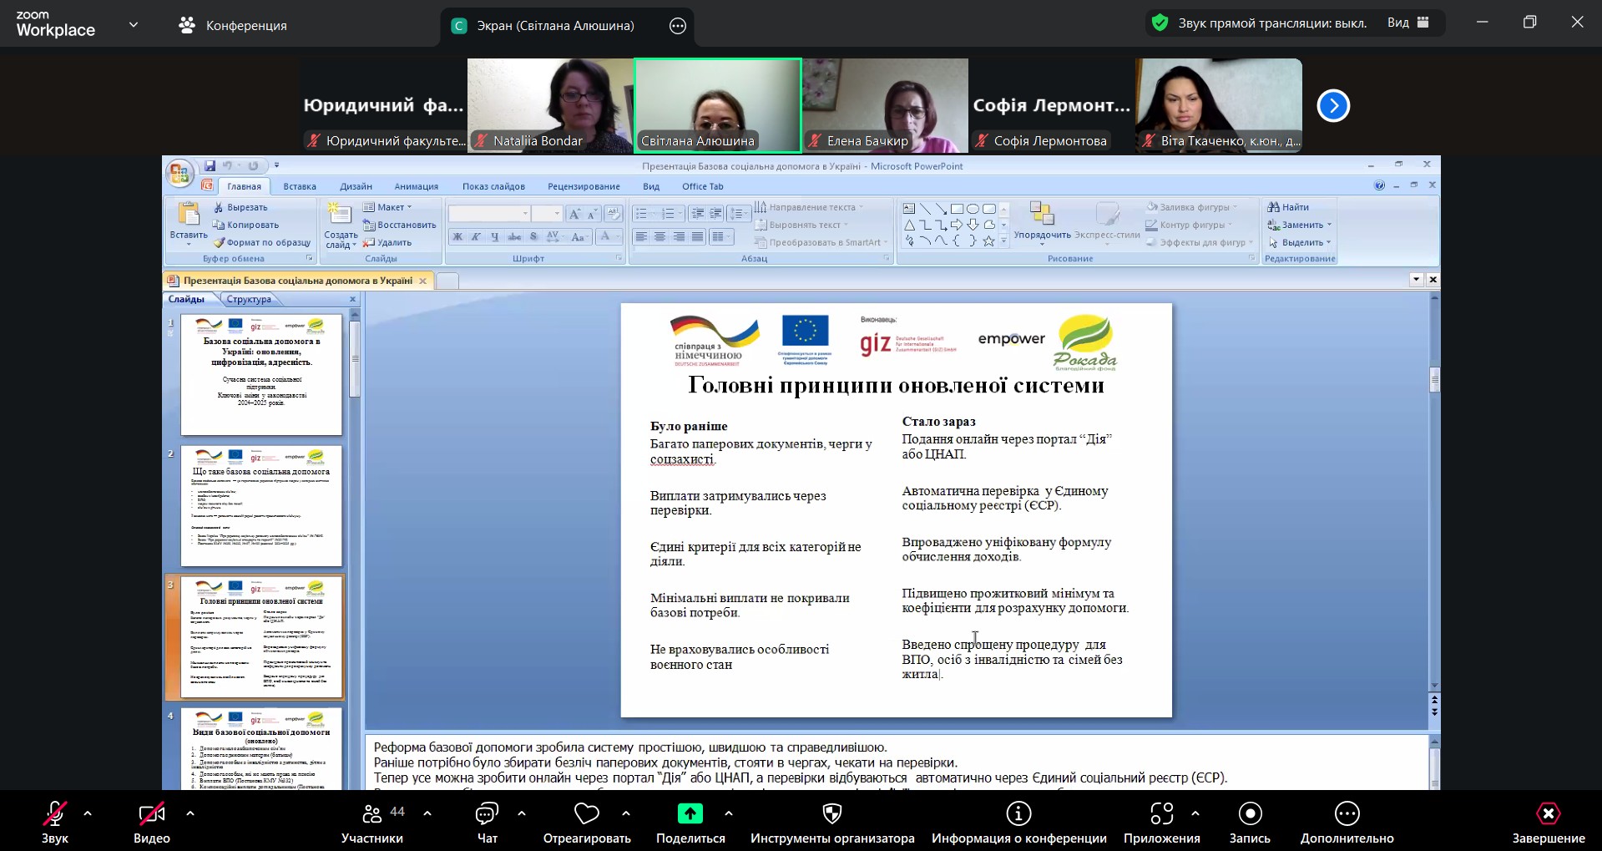The height and width of the screenshot is (851, 1602).
Task: Click the green Share screen icon
Action: point(690,814)
